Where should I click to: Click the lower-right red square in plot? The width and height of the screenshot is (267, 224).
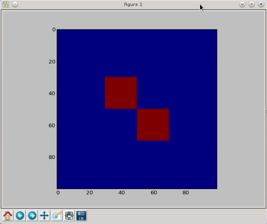tap(153, 125)
